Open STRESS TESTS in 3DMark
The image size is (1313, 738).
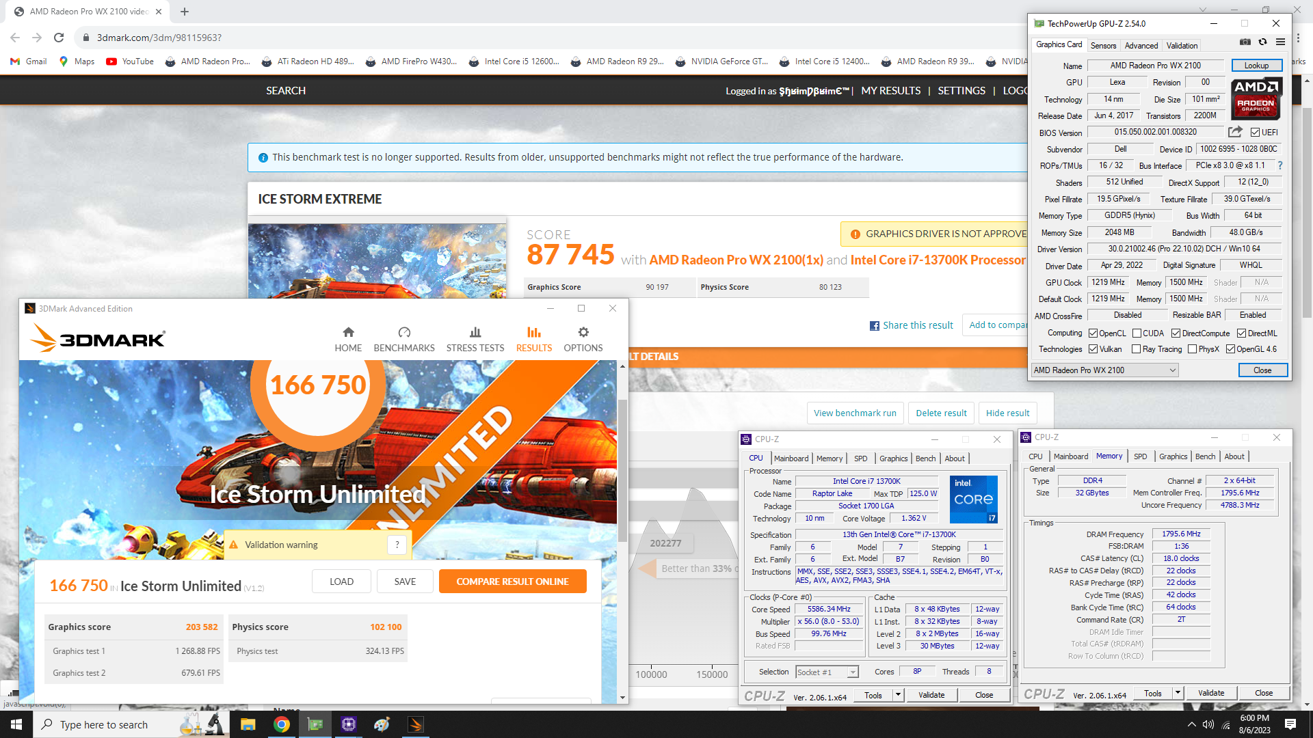tap(475, 339)
